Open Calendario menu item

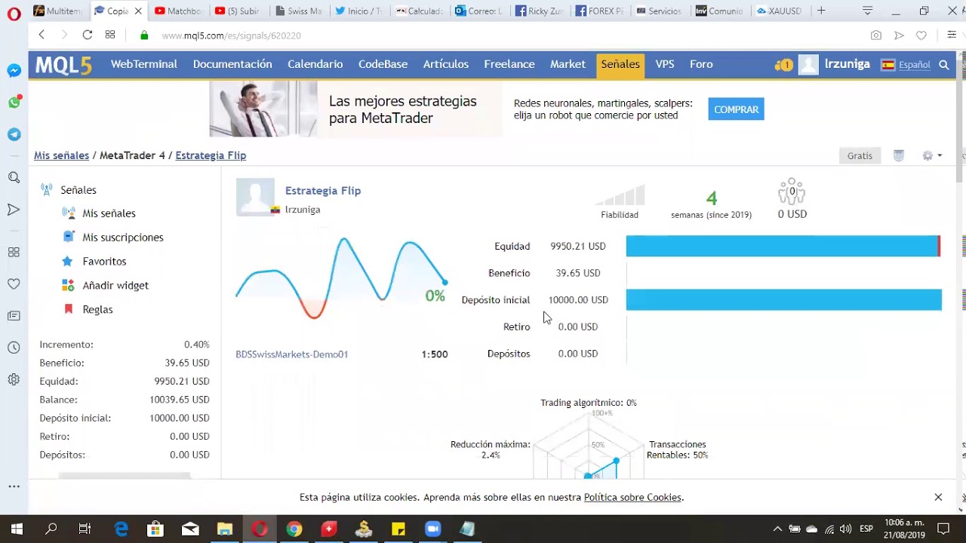point(315,64)
